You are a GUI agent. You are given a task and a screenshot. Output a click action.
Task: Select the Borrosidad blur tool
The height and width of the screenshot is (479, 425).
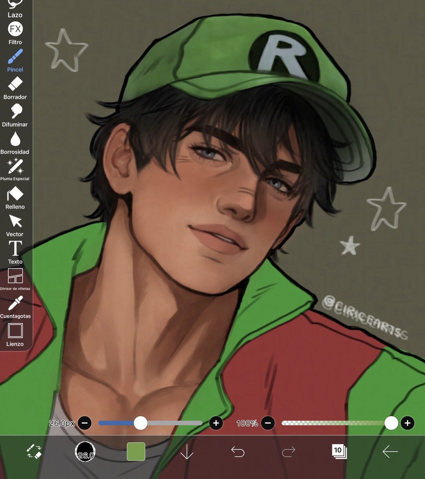coord(15,143)
